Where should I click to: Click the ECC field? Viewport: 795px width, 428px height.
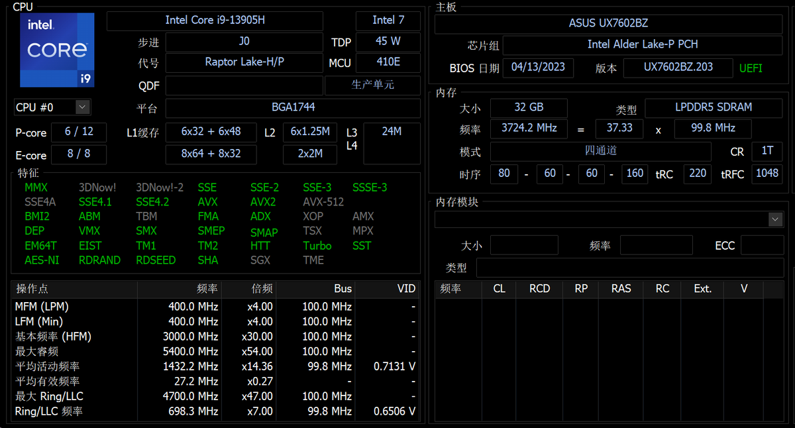762,246
